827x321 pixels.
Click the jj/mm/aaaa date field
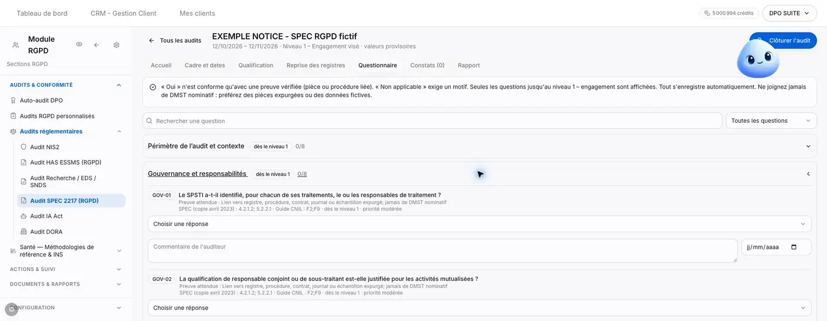click(x=776, y=247)
